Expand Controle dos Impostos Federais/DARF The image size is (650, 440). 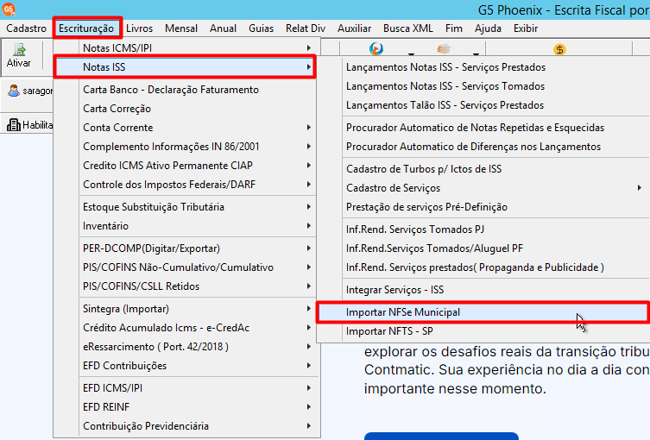click(185, 185)
